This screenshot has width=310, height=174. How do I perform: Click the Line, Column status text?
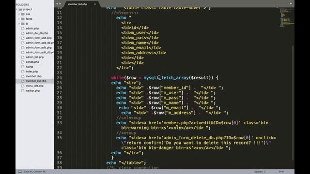click(35, 172)
